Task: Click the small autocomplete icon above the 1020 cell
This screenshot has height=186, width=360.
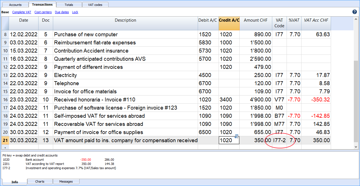Action: pos(237,136)
